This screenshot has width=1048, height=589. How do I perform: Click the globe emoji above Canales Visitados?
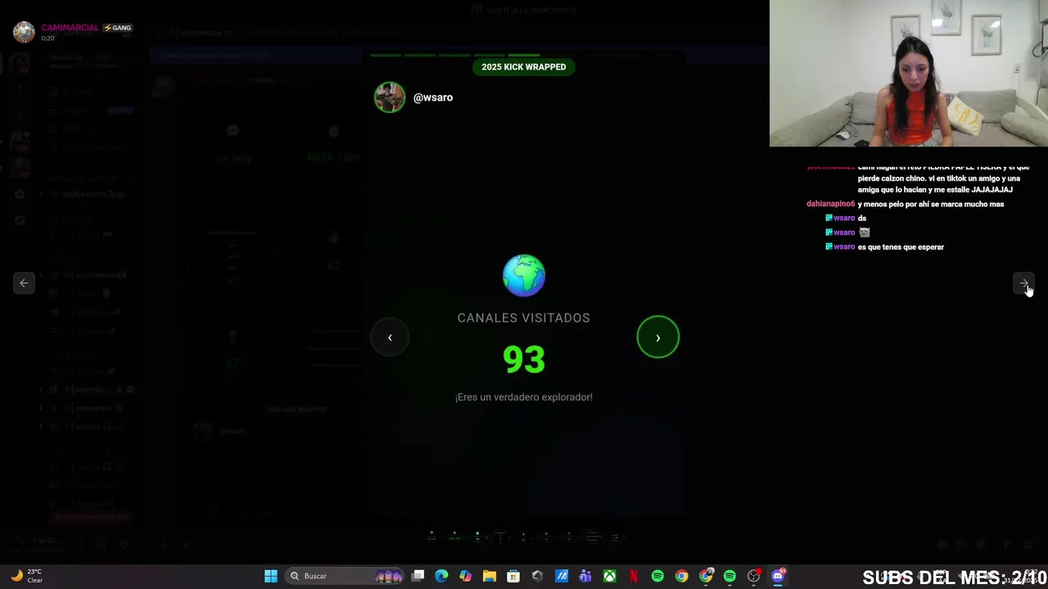click(x=524, y=275)
